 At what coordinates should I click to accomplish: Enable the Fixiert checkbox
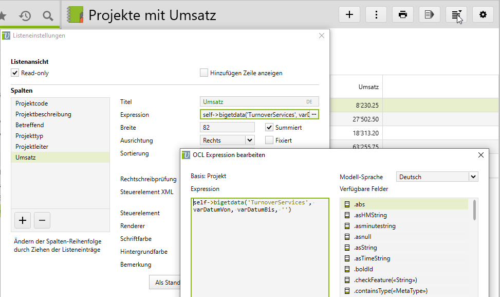click(x=269, y=140)
